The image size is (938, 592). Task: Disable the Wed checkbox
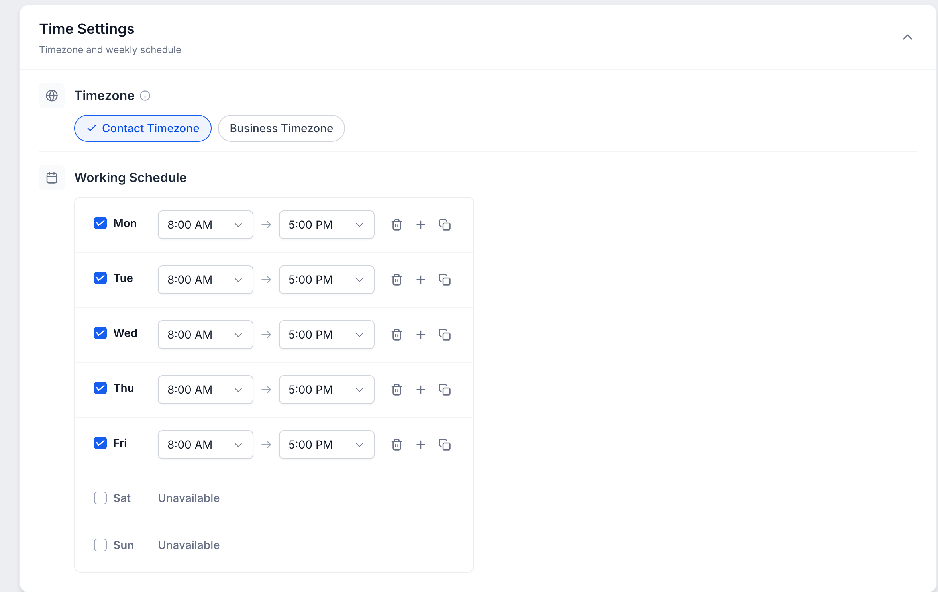(x=100, y=333)
